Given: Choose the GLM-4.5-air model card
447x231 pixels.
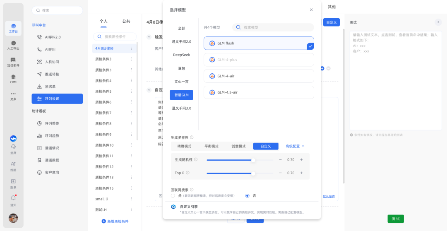Looking at the screenshot, I should point(259,92).
